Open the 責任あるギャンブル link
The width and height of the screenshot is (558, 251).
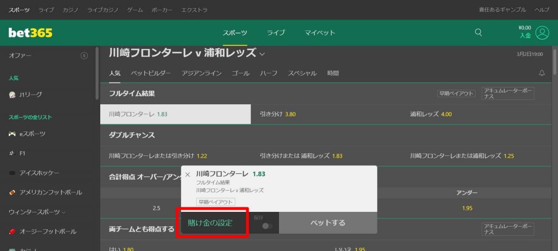coord(502,10)
